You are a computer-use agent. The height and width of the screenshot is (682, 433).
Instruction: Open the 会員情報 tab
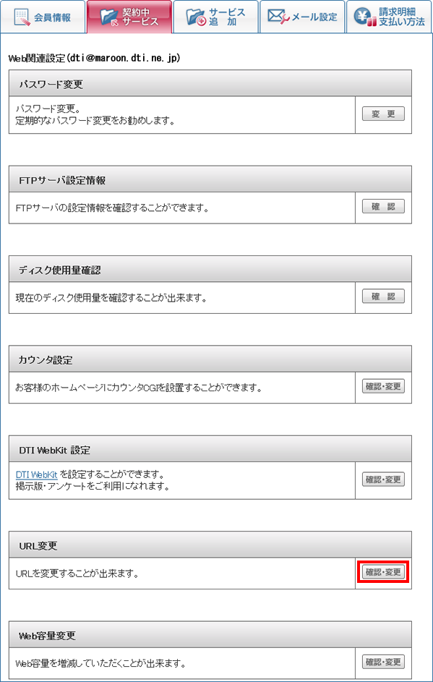coord(43,17)
